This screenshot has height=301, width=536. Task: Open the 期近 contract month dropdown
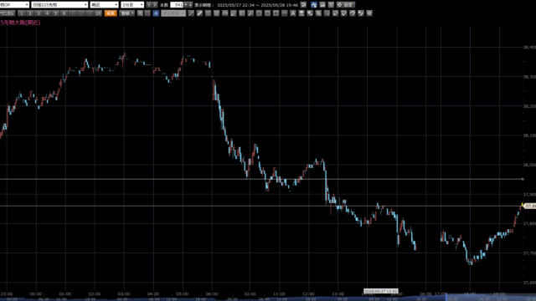coord(104,5)
